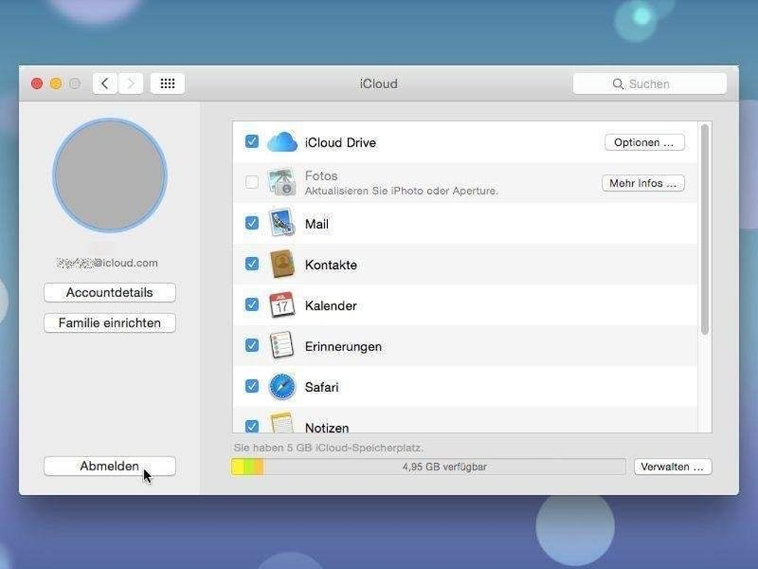Image resolution: width=758 pixels, height=569 pixels.
Task: Click the Notizen notepad icon
Action: [282, 423]
